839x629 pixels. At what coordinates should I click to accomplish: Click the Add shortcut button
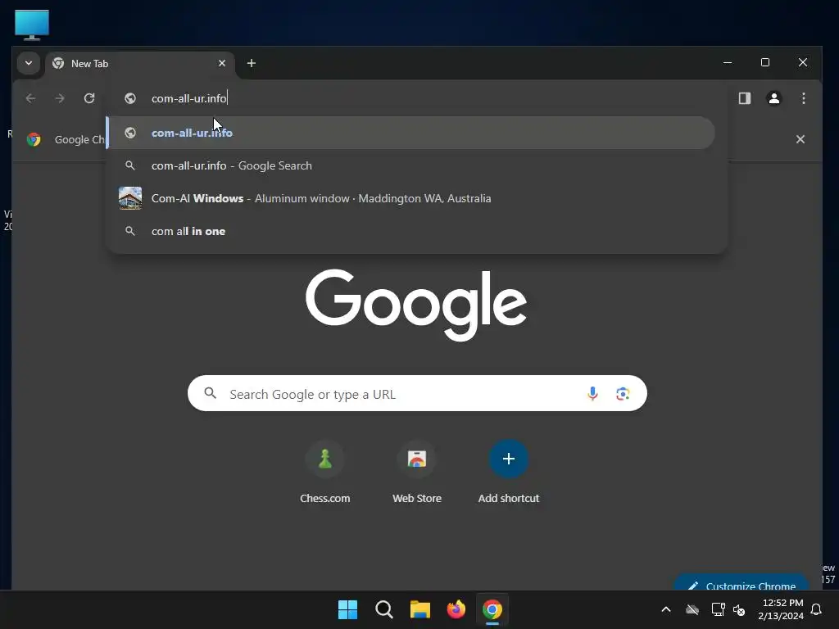click(x=508, y=473)
